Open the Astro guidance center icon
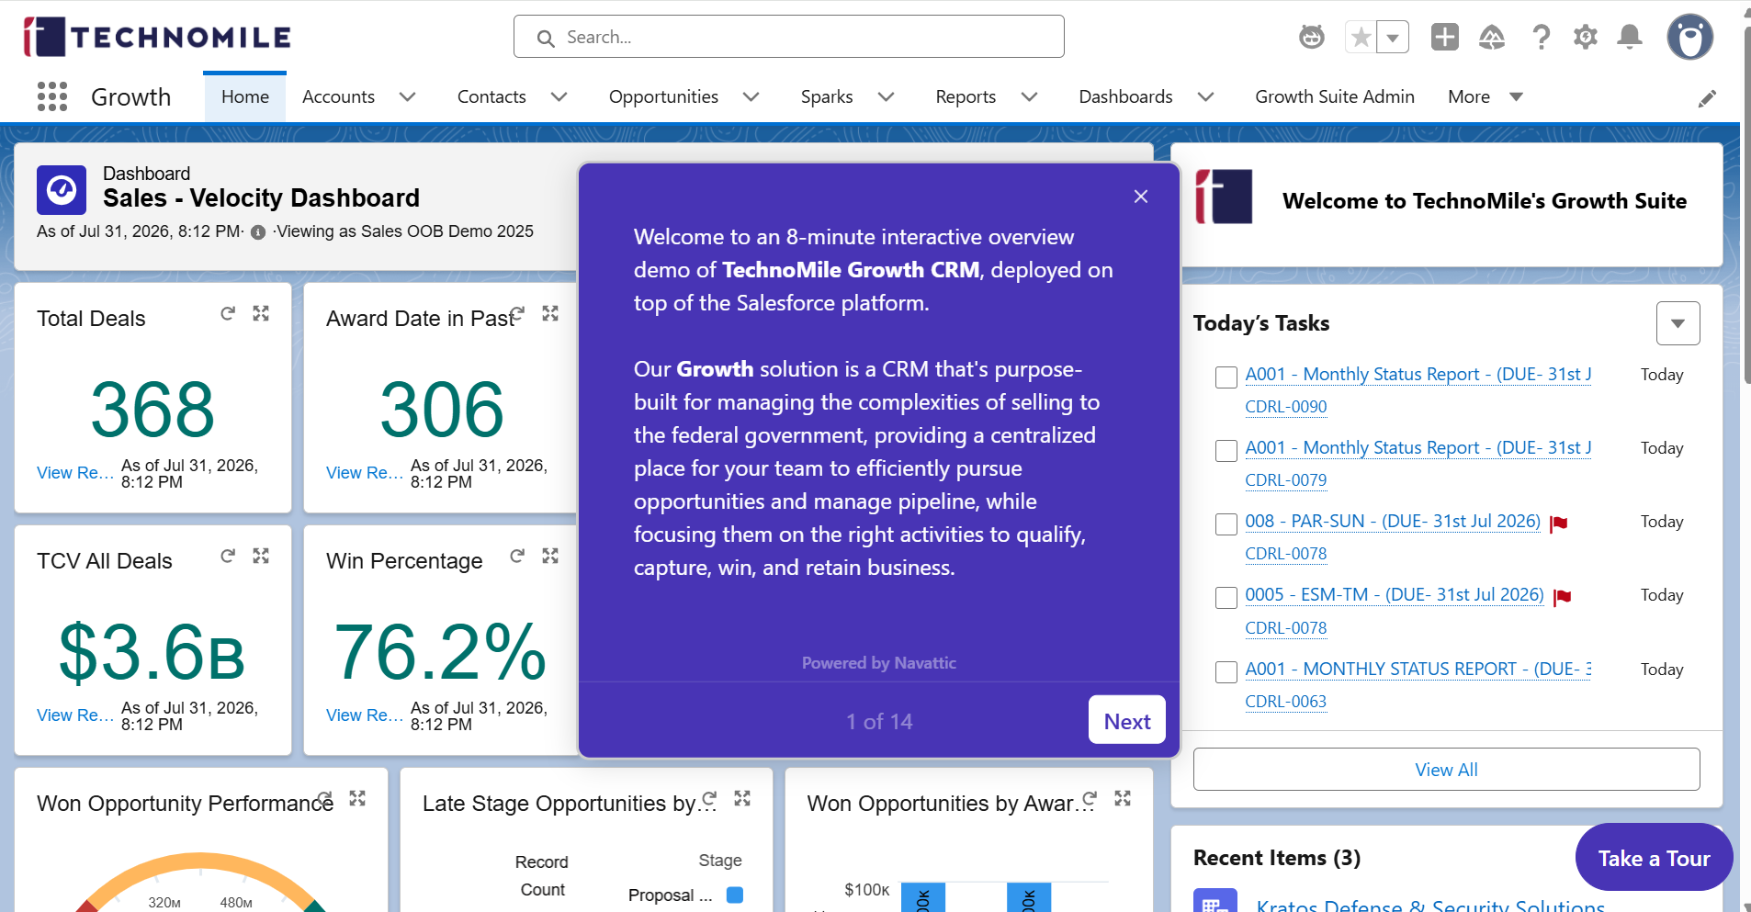This screenshot has width=1751, height=912. click(x=1311, y=37)
